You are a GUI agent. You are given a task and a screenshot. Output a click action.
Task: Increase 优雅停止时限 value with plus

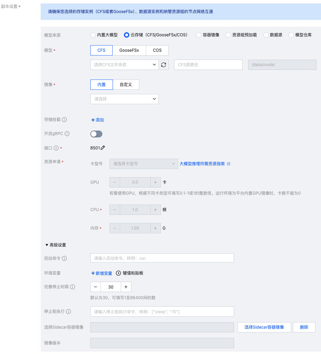(x=126, y=287)
